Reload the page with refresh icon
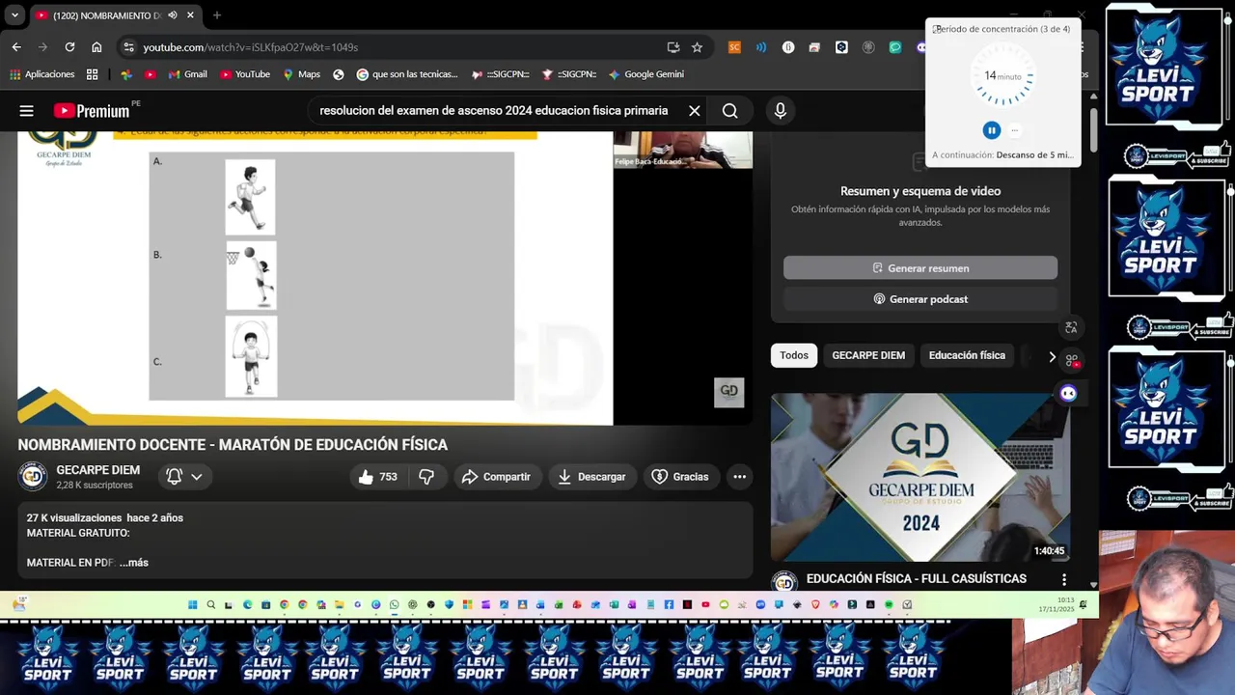This screenshot has height=695, width=1235. 69,47
